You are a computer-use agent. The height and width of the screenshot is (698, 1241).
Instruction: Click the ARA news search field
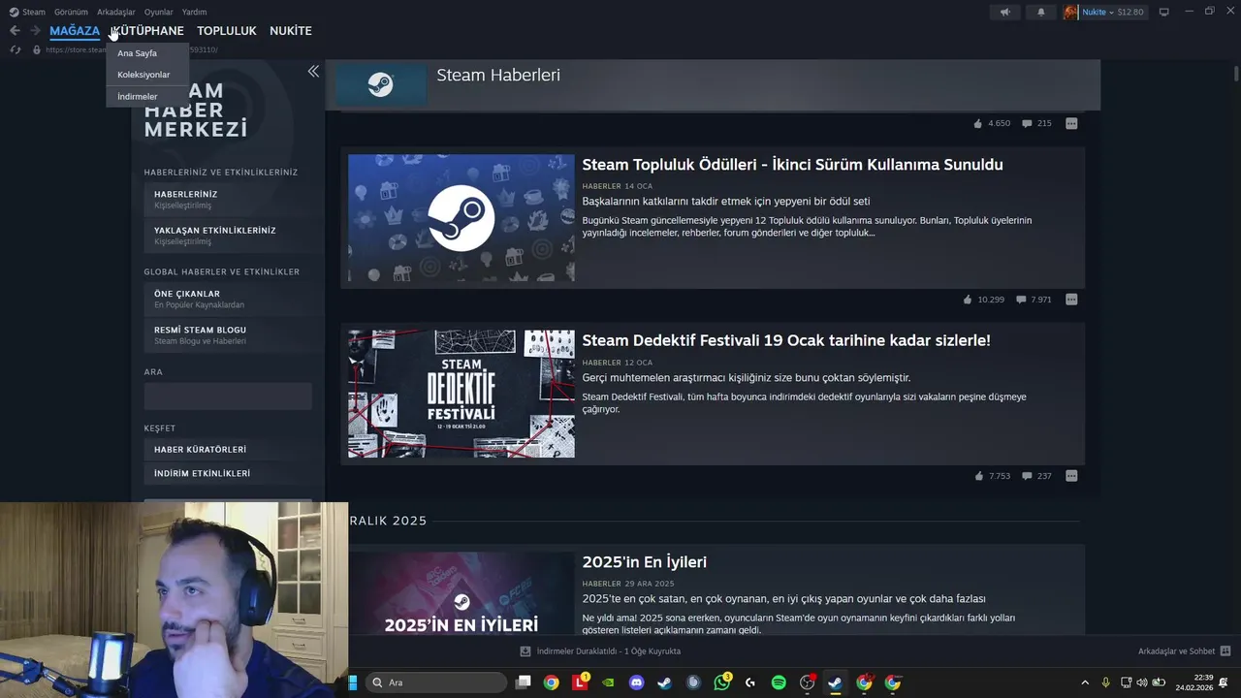coord(228,396)
